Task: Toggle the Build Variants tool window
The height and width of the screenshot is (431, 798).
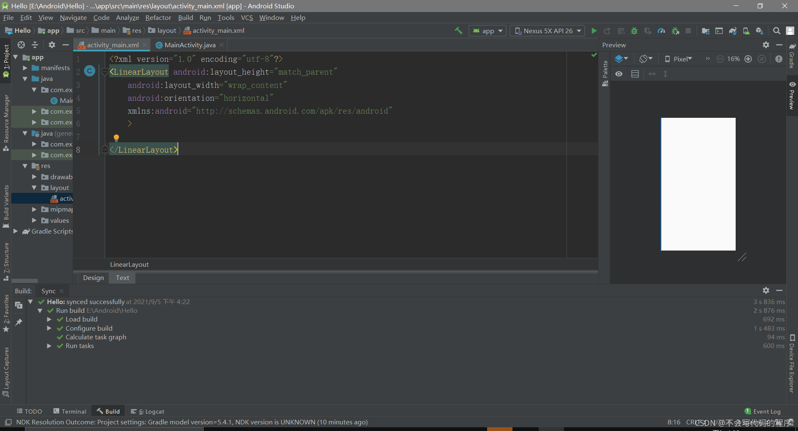Action: [x=6, y=206]
